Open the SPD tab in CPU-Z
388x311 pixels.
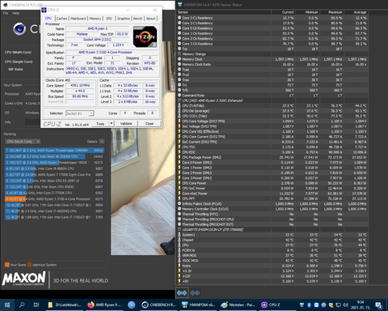coord(109,19)
